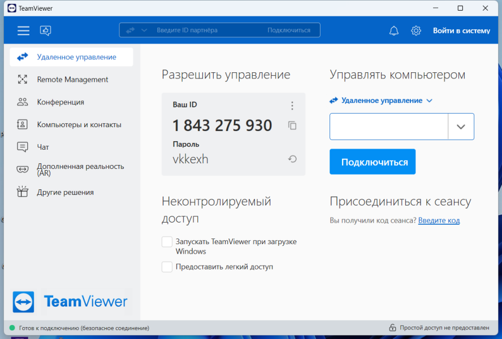This screenshot has height=339, width=502.
Task: Follow the Введите код link
Action: tap(439, 220)
